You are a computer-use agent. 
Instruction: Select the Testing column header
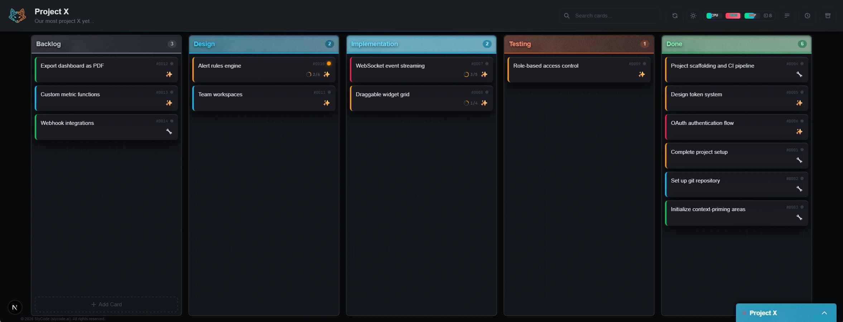click(x=579, y=44)
